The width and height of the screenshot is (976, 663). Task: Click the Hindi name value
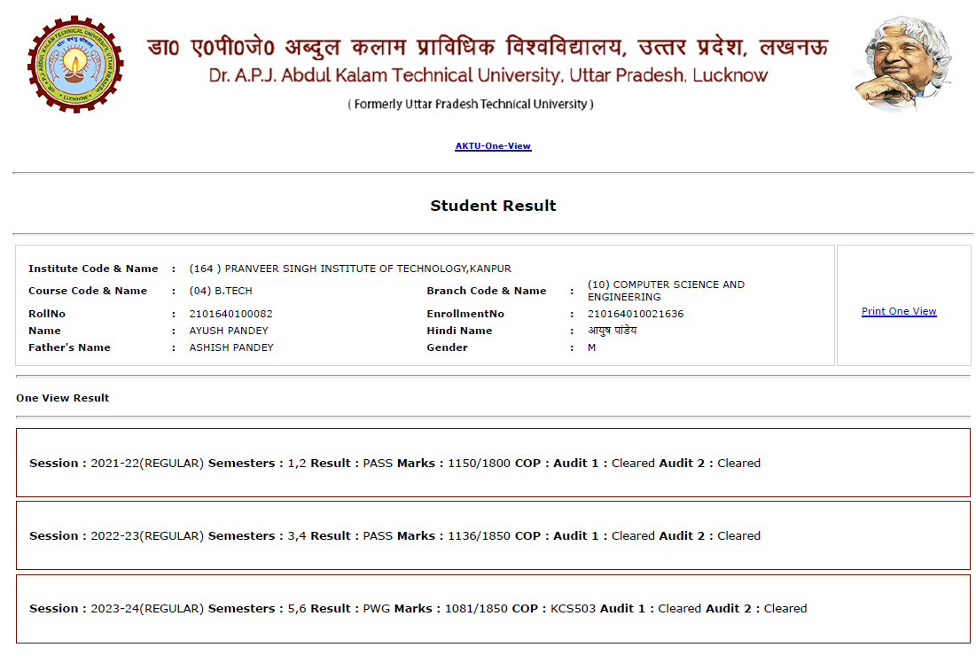tap(612, 331)
